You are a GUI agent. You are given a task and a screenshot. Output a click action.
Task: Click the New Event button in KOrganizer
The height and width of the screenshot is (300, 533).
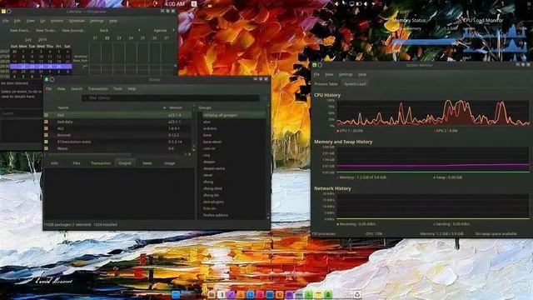click(x=20, y=30)
